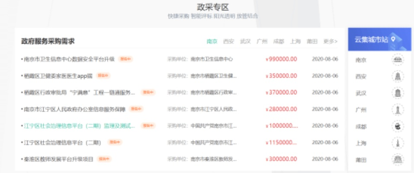
Task: Select 西安 text in the city station sidebar
Action: point(361,77)
